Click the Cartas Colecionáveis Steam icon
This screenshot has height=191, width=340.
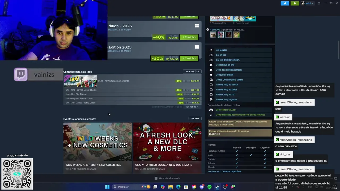(211, 80)
